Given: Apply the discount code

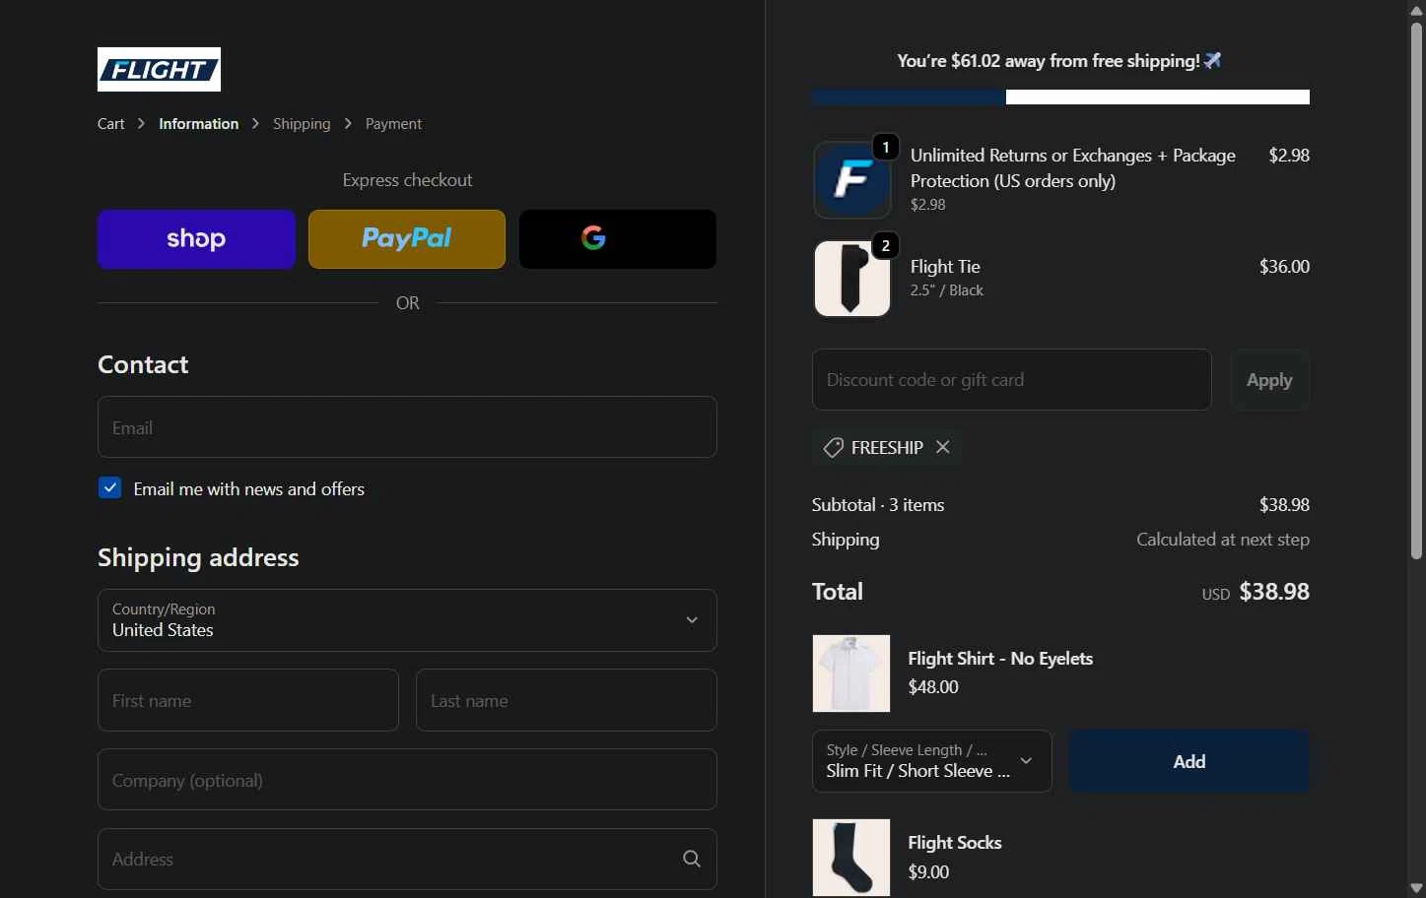Looking at the screenshot, I should coord(1269,380).
